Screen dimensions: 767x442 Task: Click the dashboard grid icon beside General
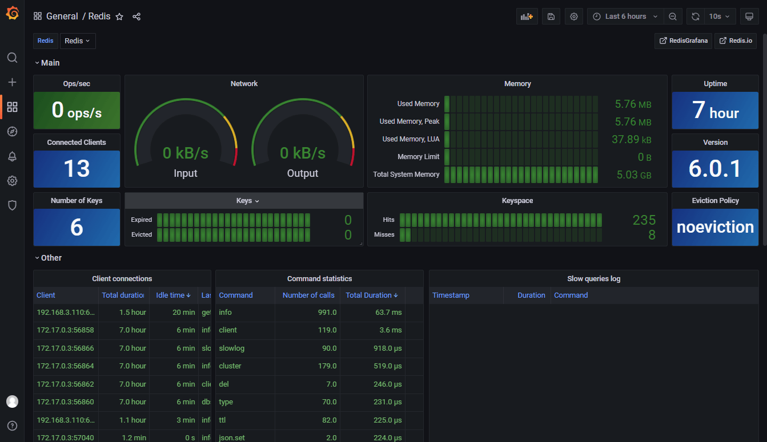pyautogui.click(x=38, y=17)
